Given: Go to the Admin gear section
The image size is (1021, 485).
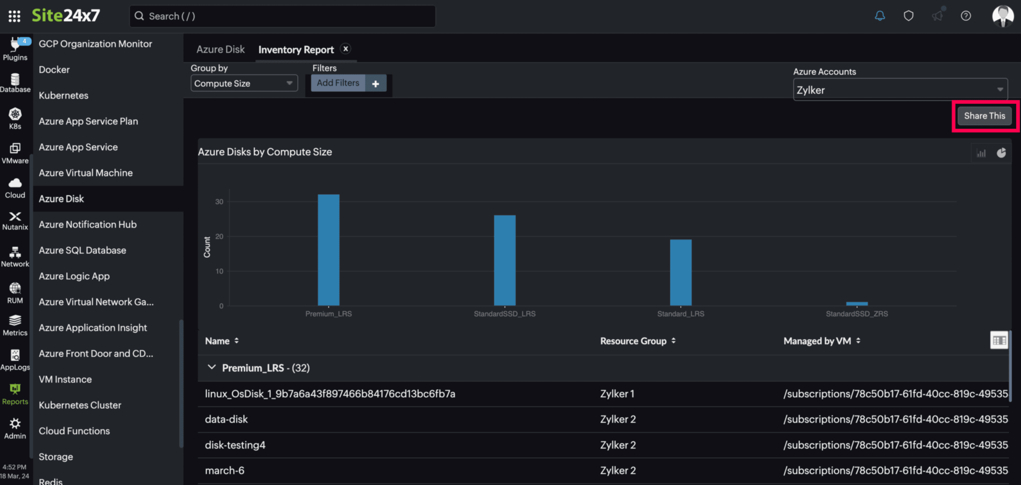Looking at the screenshot, I should pyautogui.click(x=15, y=428).
